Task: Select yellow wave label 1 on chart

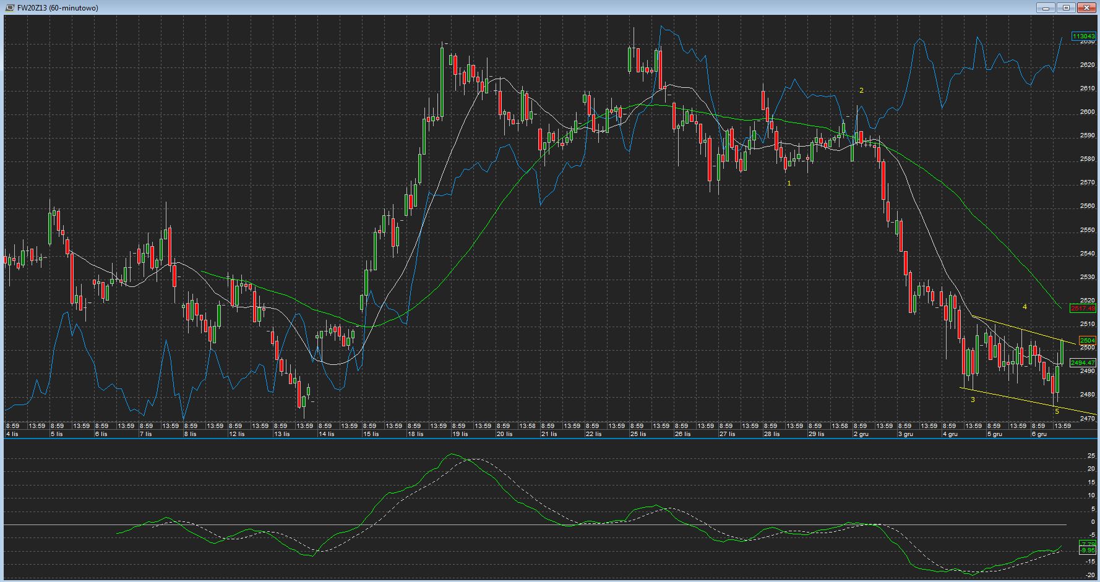Action: pos(789,183)
